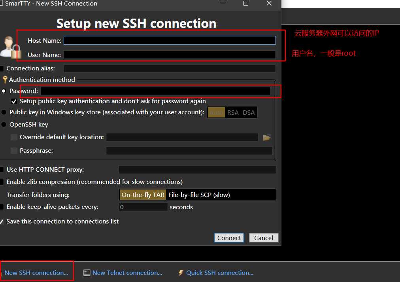Click the user with padlock icon
The width and height of the screenshot is (400, 282).
[x=10, y=47]
